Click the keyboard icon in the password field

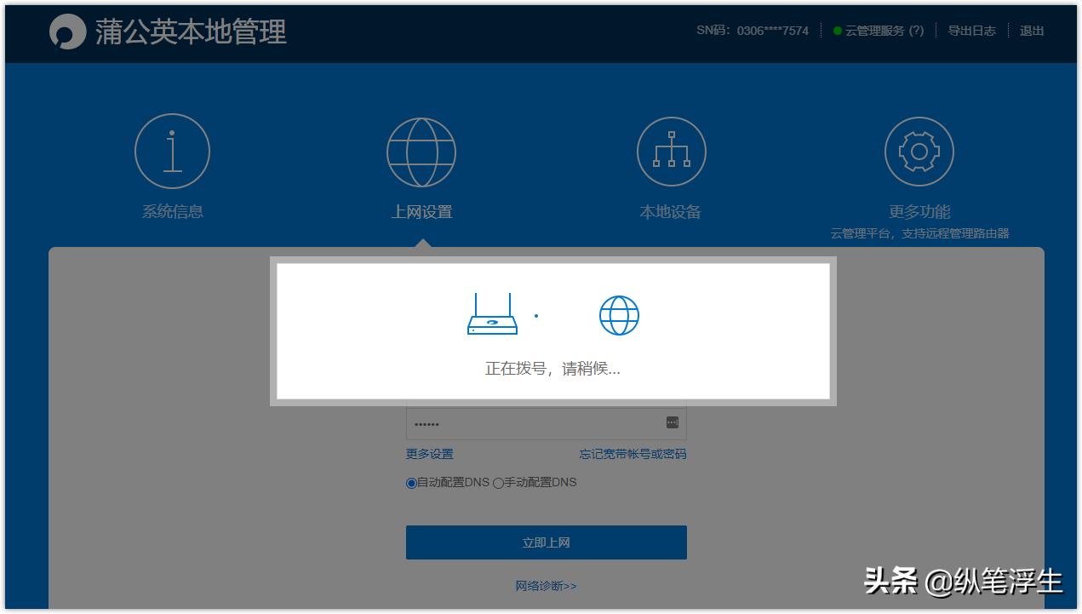point(672,422)
